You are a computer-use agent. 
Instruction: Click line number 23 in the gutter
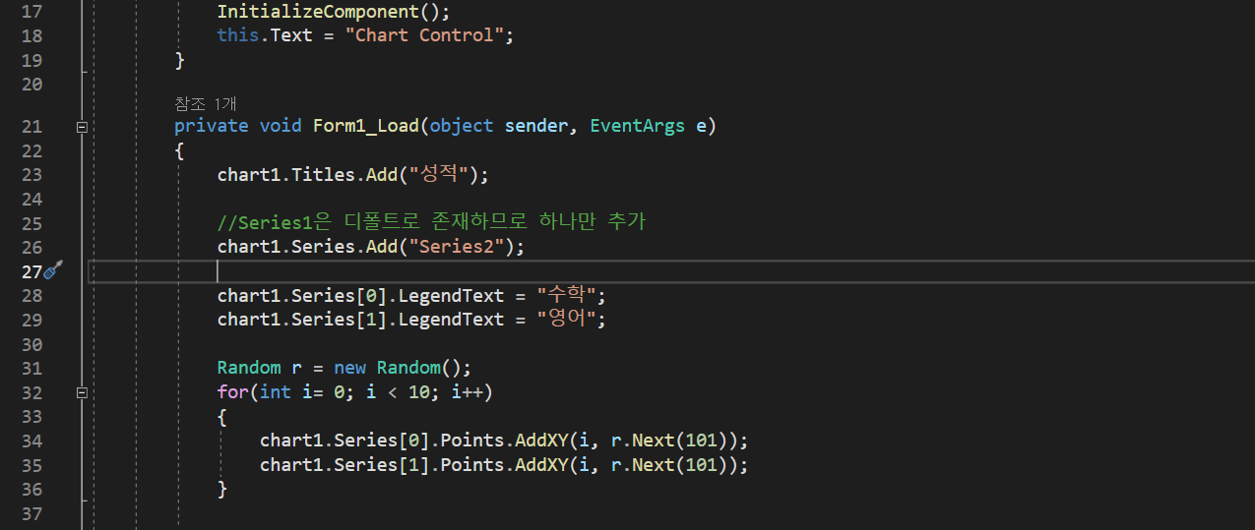(x=31, y=174)
